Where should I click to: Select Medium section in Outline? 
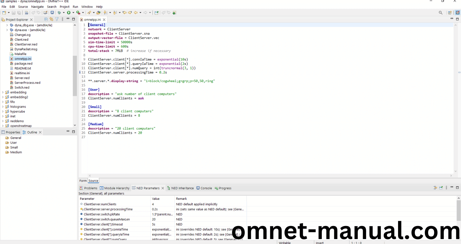[16, 152]
